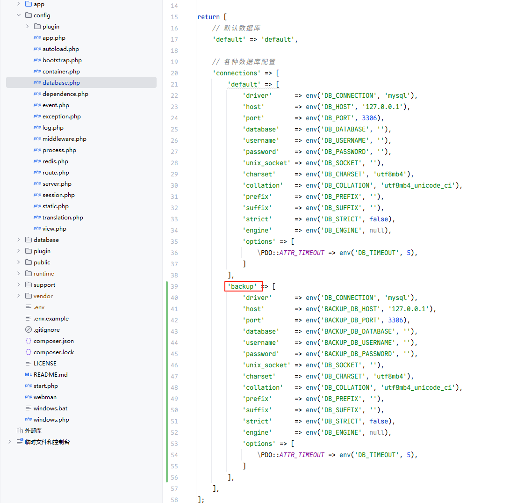Screen dimensions: 510x503
Task: Open log.php file
Action: [x=53, y=128]
